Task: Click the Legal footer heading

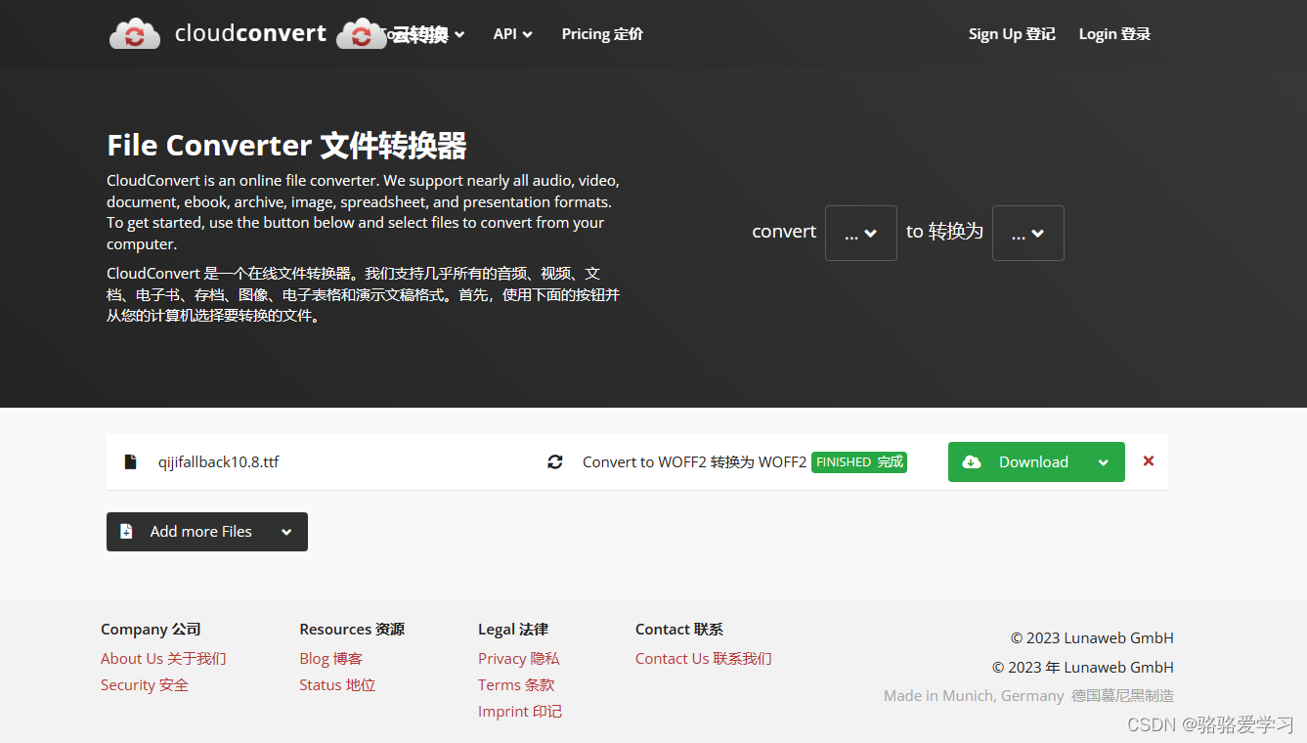Action: tap(513, 630)
